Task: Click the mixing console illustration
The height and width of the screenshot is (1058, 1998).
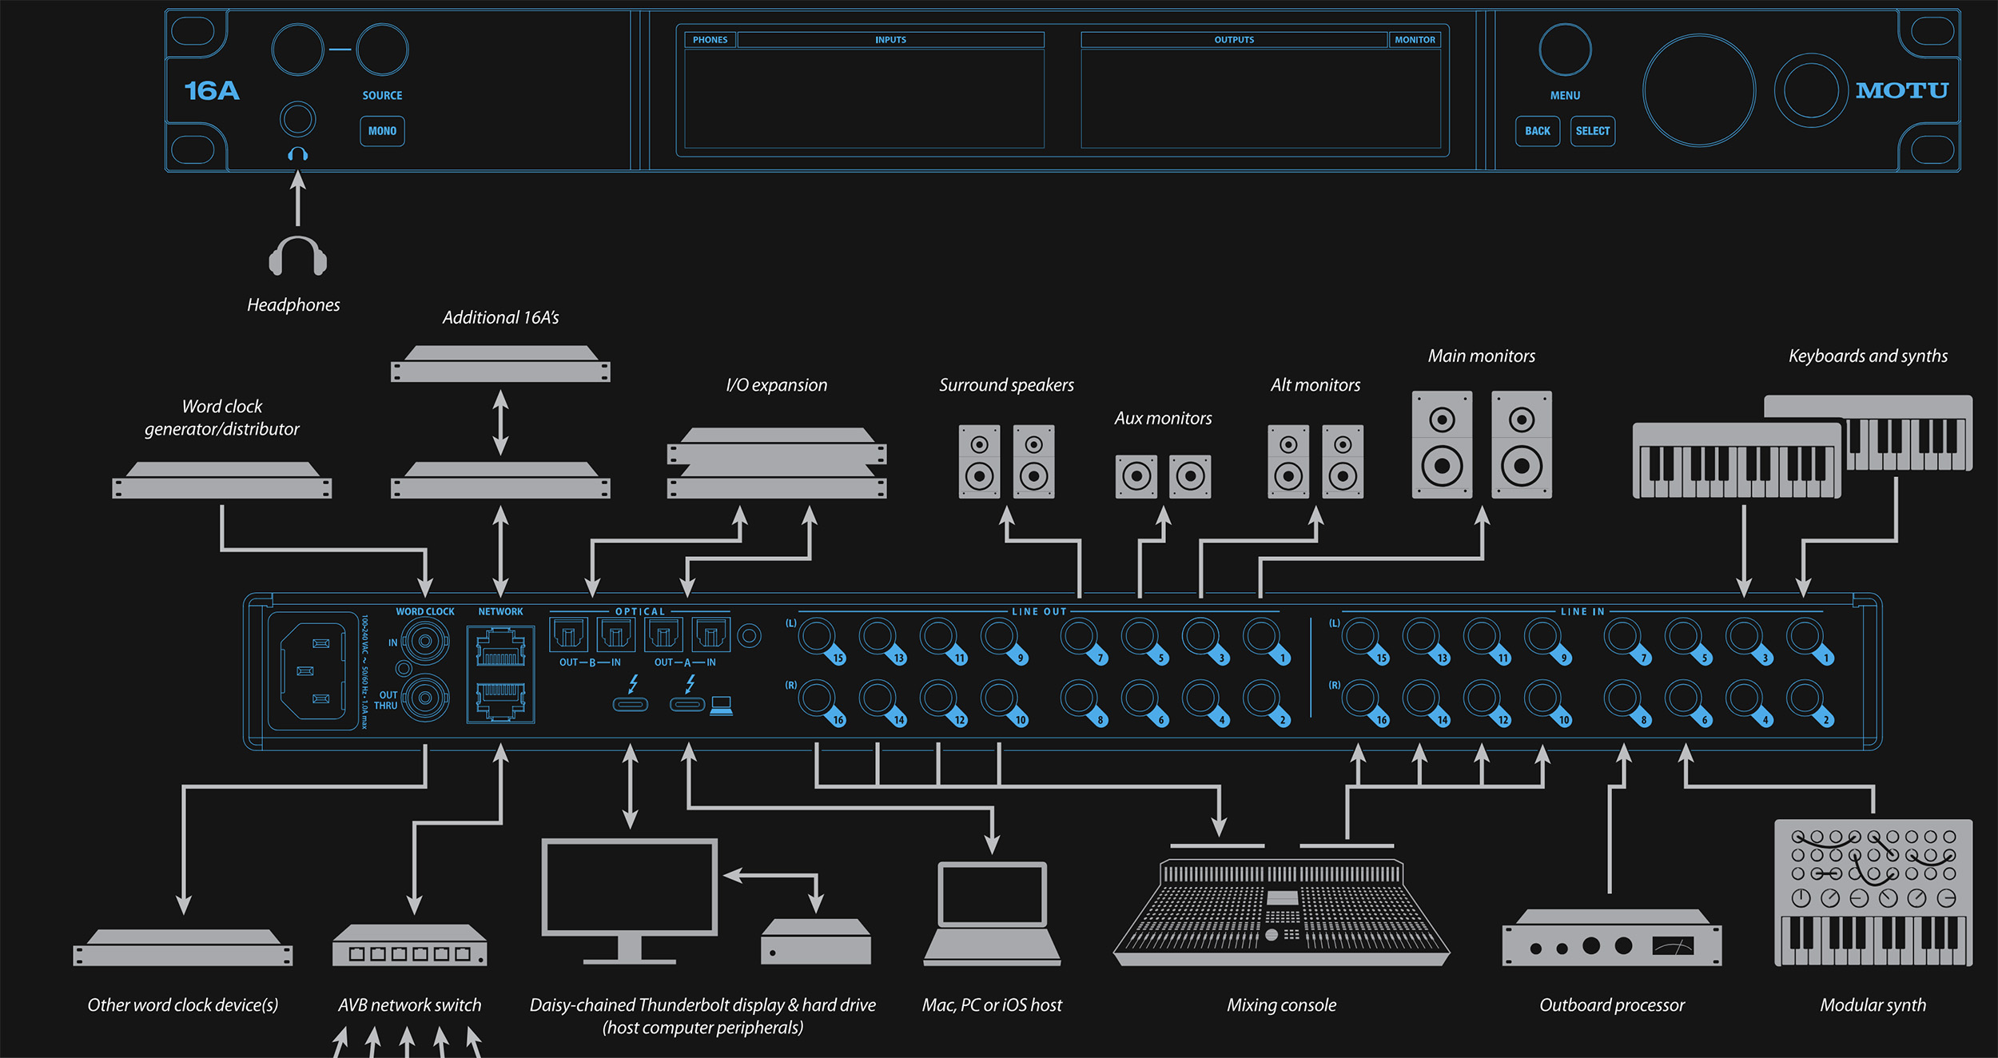Action: pos(1281,911)
